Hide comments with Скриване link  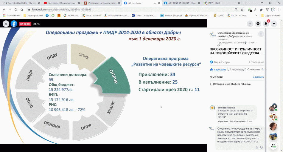(258, 77)
